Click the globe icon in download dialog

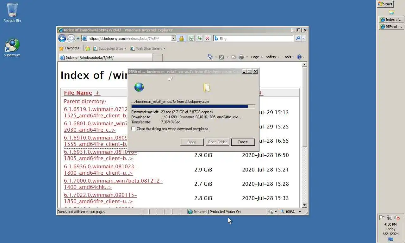point(139,87)
